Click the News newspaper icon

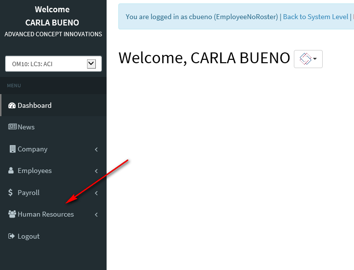pyautogui.click(x=12, y=126)
